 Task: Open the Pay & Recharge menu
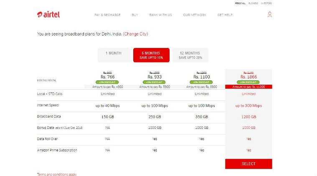coord(107,15)
